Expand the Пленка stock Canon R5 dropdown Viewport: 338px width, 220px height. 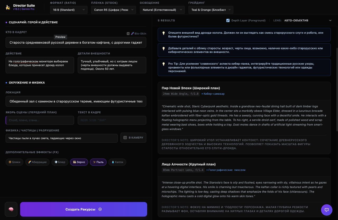click(x=114, y=10)
